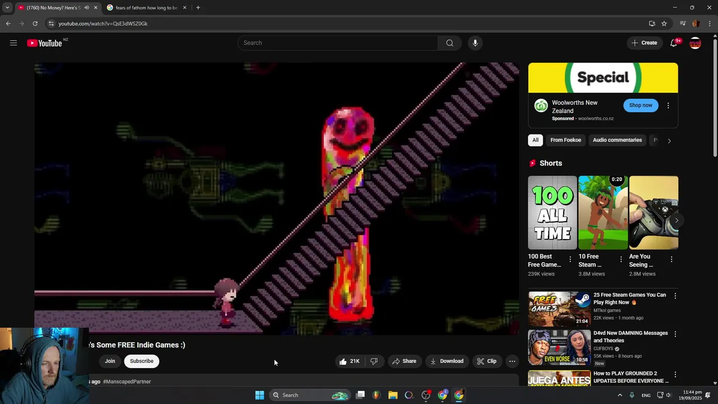The image size is (718, 404).
Task: Open 25 Free Steam Games video thumbnail
Action: click(559, 309)
